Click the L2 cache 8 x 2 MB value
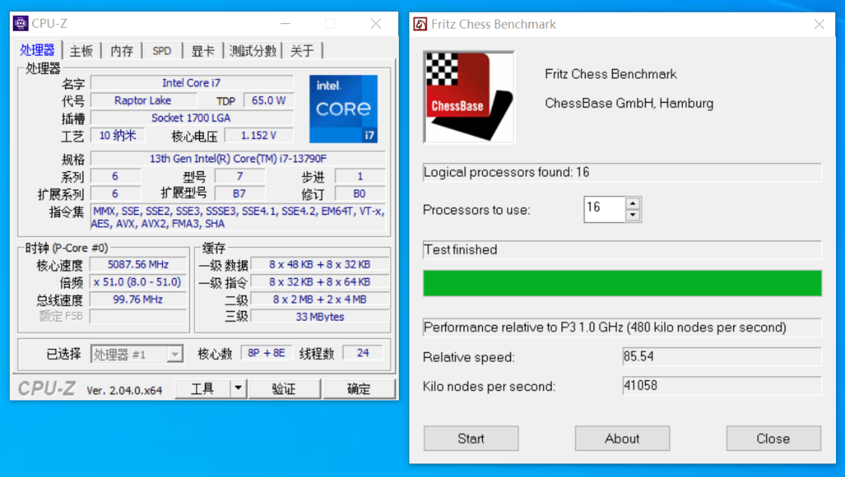Image resolution: width=845 pixels, height=477 pixels. [319, 299]
